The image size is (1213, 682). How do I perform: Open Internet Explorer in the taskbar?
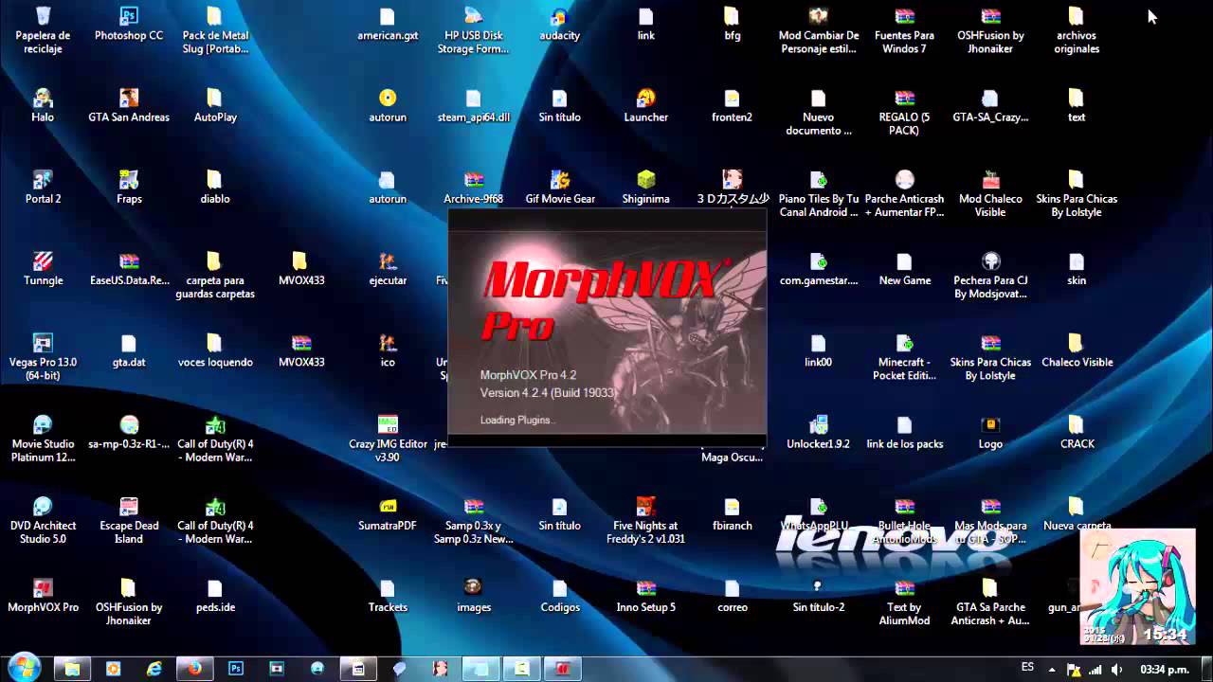click(154, 668)
